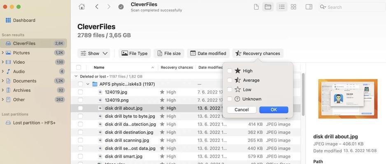The image size is (386, 164).
Task: Toggle the preview side panel icon
Action: [309, 7]
